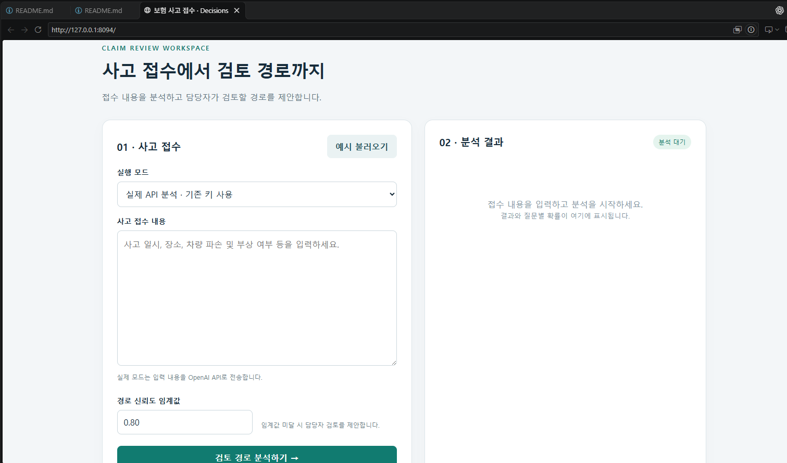
Task: Click the 실제 모드는 입력 내용을 OpenAI API로 전송합니다 note
Action: click(190, 378)
